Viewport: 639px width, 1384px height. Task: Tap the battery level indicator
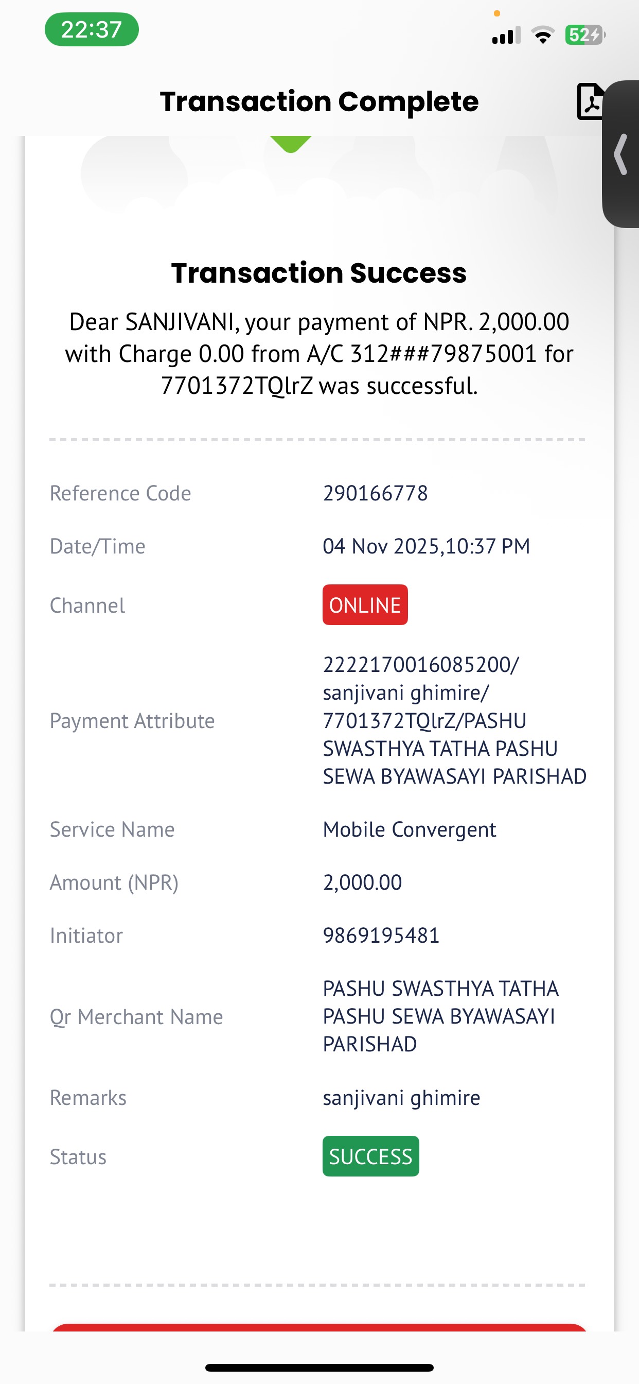tap(585, 35)
